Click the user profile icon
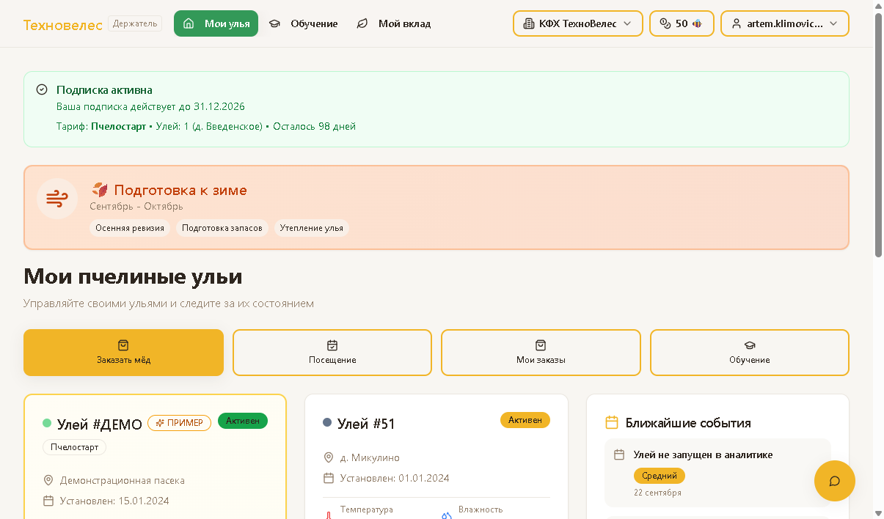 (x=737, y=23)
